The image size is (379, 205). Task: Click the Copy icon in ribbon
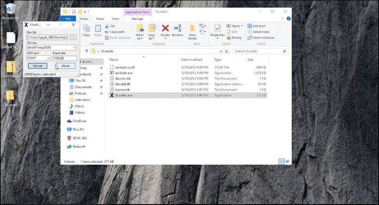click(86, 30)
